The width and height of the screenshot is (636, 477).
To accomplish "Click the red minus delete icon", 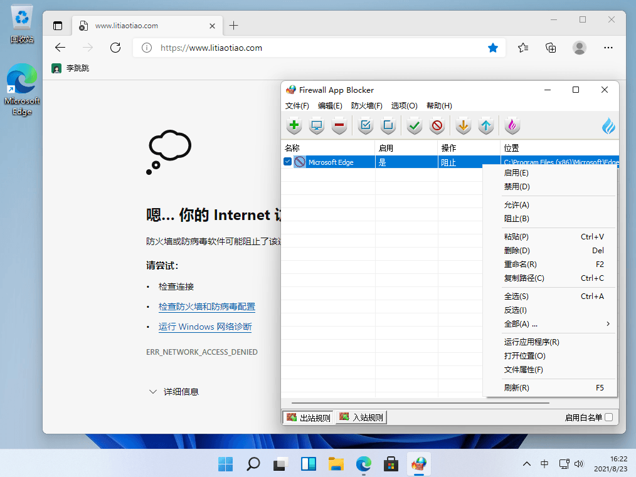I will [x=339, y=125].
